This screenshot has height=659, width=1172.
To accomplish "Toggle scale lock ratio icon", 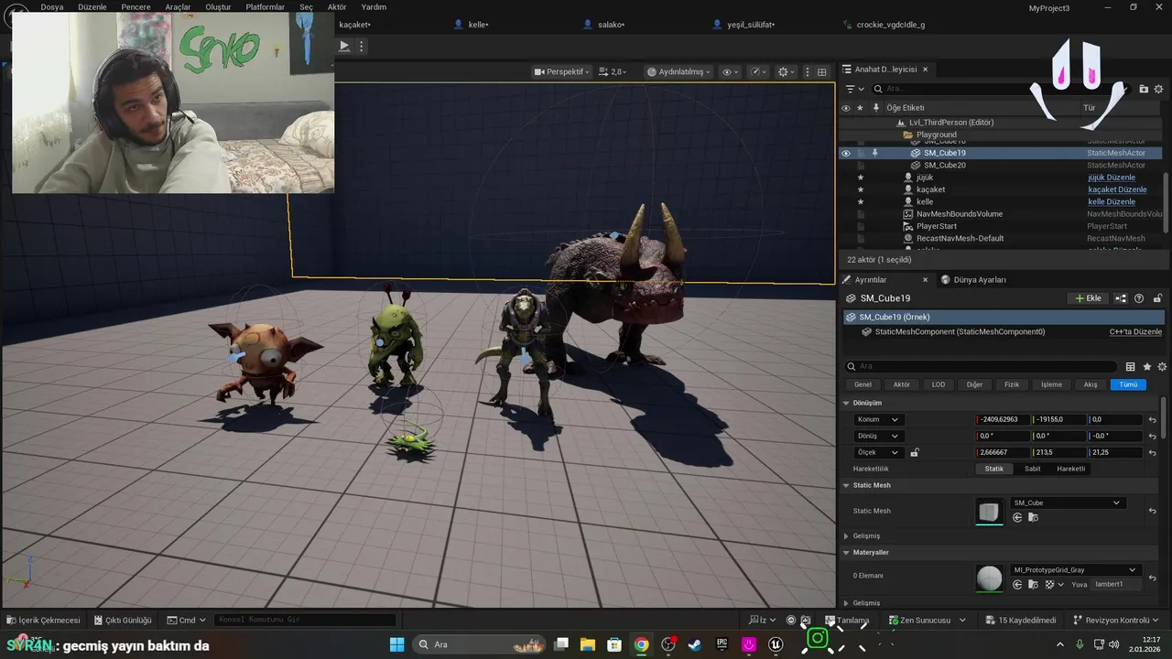I will (x=914, y=452).
